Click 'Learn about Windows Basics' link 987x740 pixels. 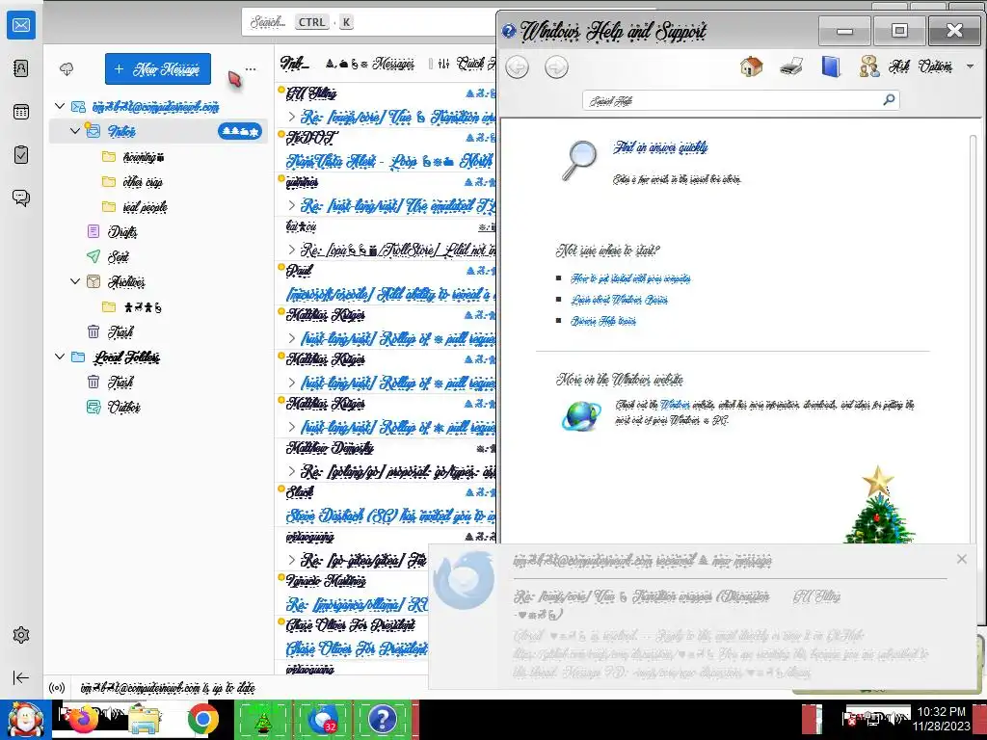(620, 300)
